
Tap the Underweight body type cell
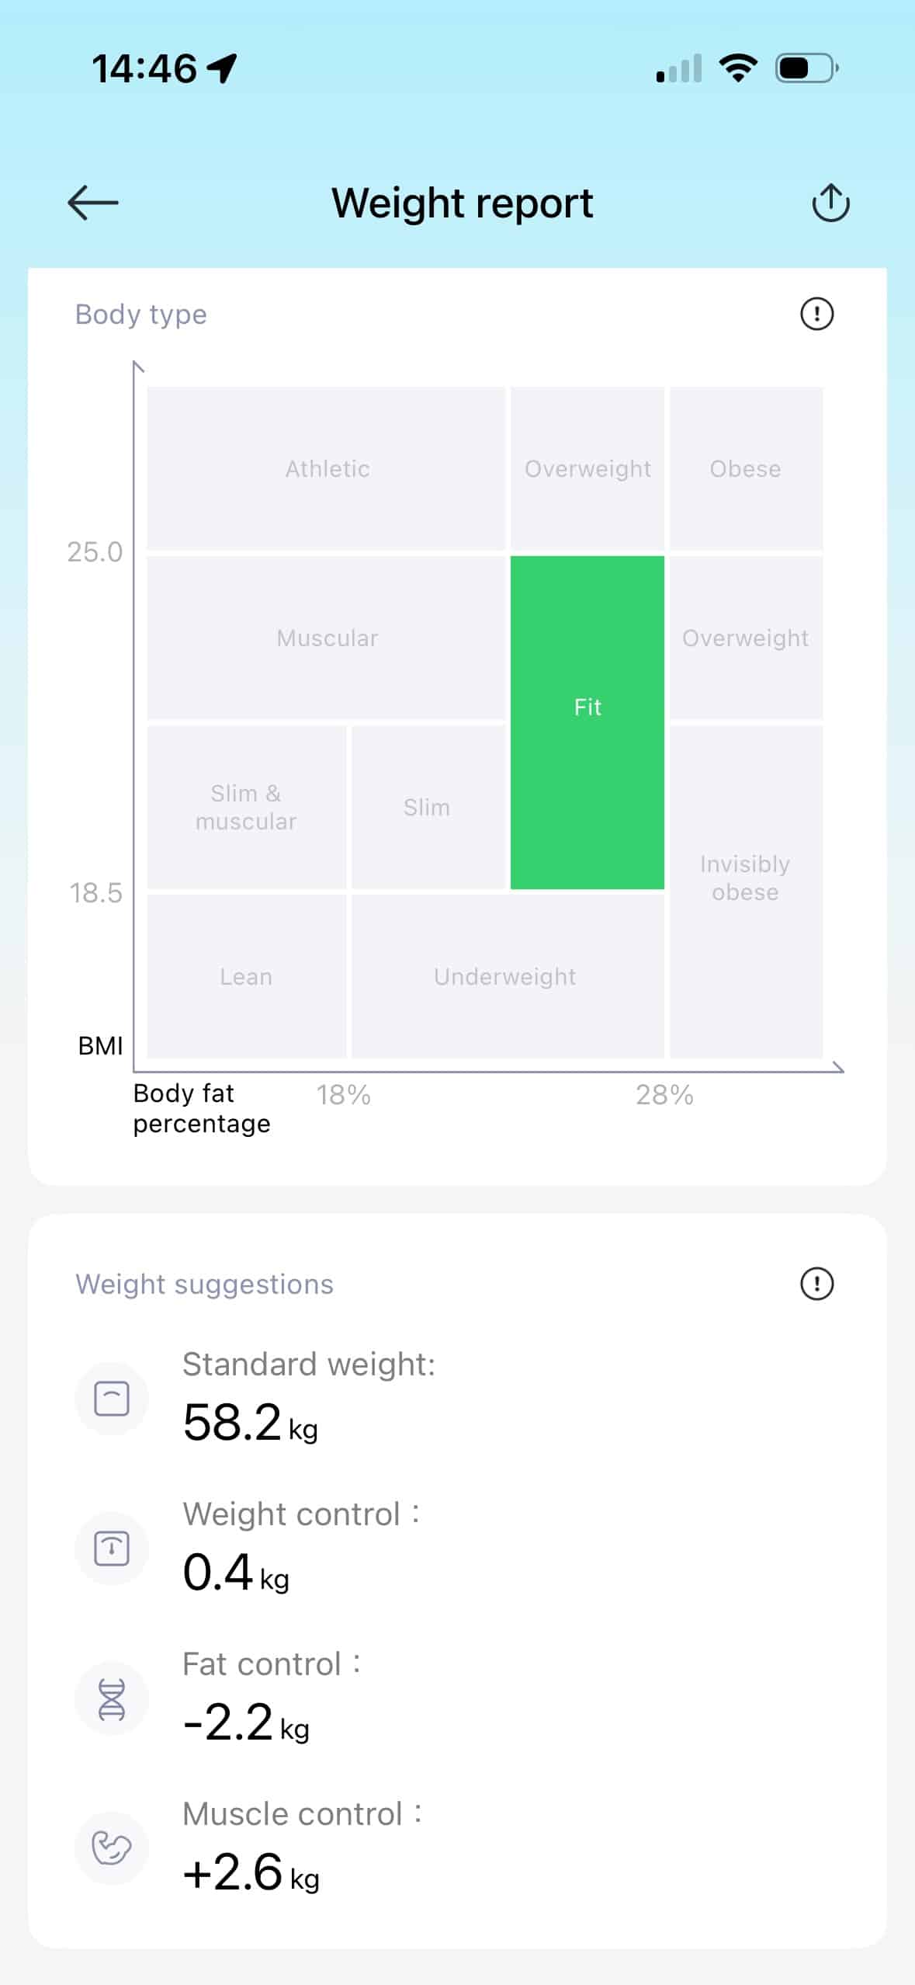click(505, 977)
